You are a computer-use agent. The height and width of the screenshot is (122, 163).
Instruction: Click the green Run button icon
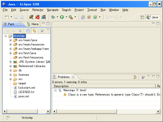[62, 17]
